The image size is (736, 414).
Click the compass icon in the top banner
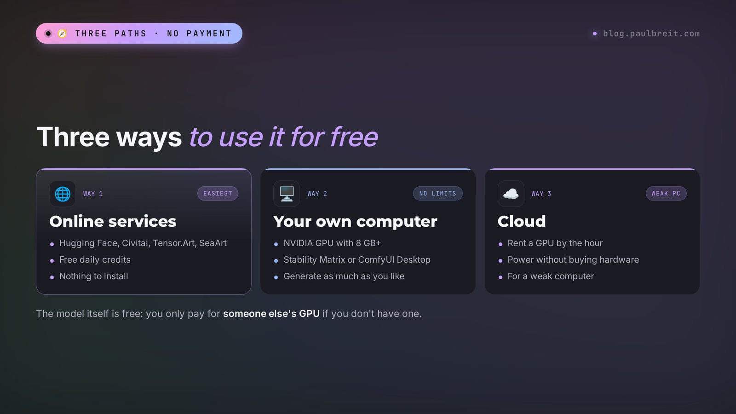[x=62, y=34]
